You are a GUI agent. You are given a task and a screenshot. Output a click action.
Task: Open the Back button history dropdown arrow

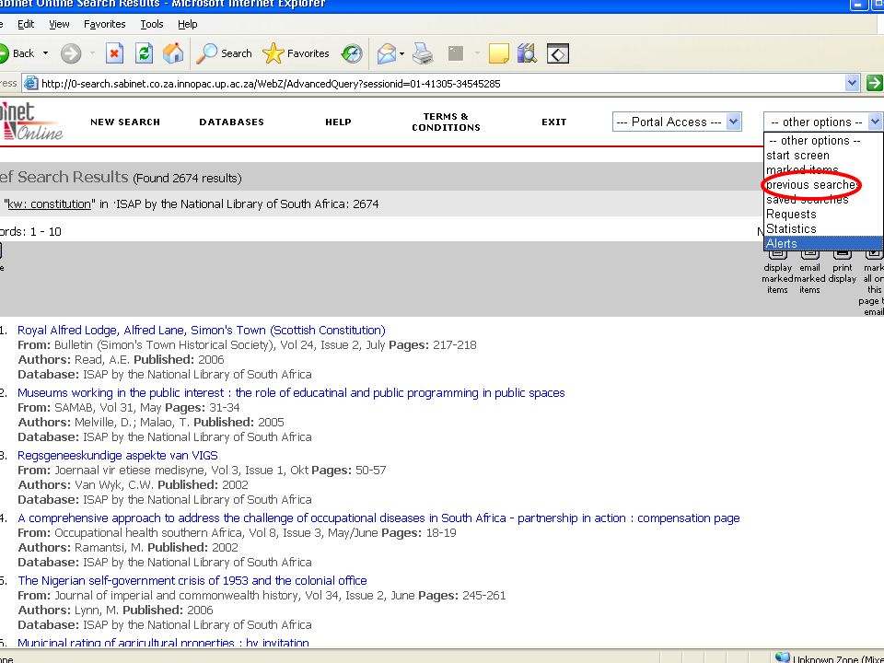point(46,53)
